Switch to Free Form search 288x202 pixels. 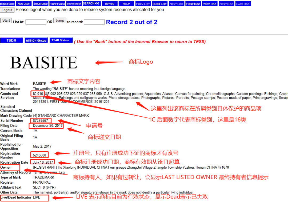[57, 3]
